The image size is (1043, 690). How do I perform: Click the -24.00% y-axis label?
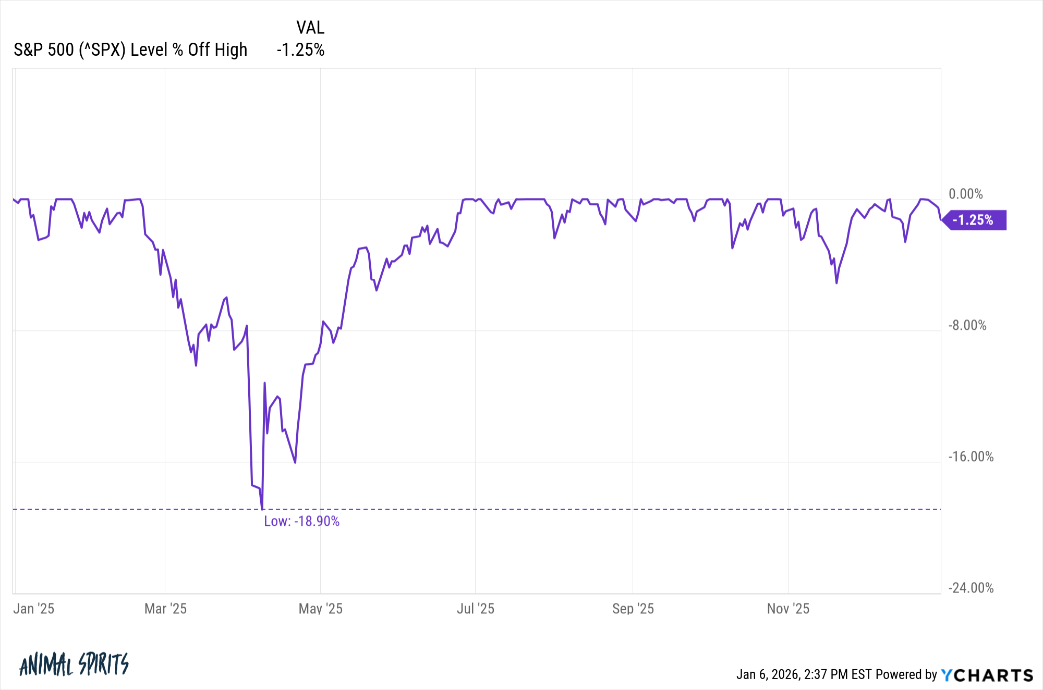971,588
